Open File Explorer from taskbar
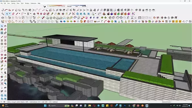This screenshot has height=108, width=192. [90, 105]
